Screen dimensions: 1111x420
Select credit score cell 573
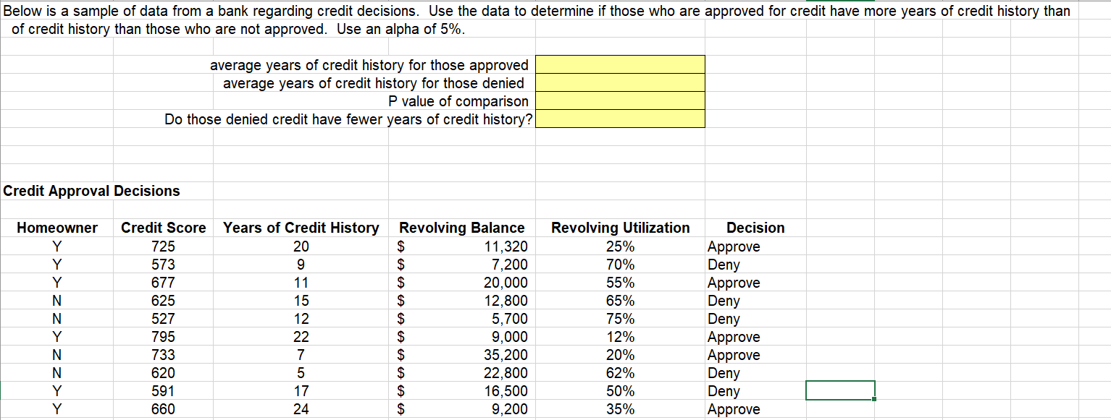(x=164, y=265)
